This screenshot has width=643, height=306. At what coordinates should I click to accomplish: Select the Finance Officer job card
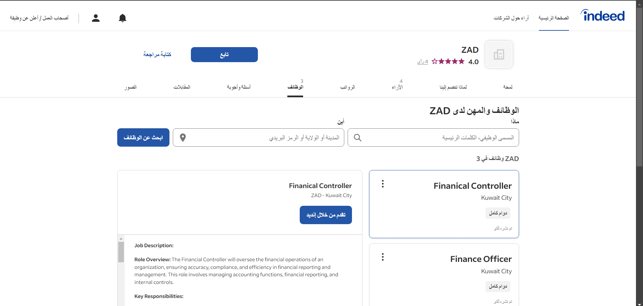444,275
